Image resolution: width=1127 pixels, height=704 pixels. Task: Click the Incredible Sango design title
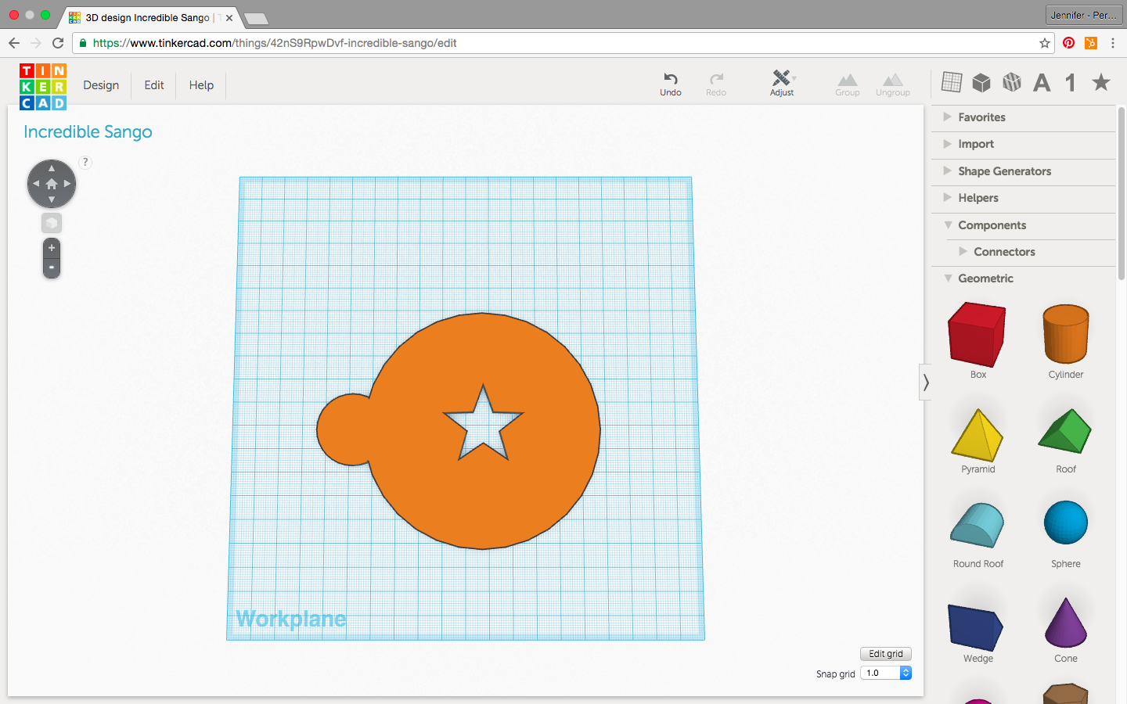point(88,132)
